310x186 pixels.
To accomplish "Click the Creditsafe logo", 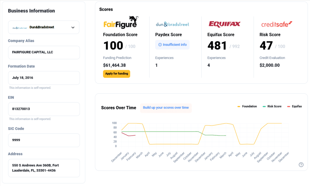I will [277, 24].
